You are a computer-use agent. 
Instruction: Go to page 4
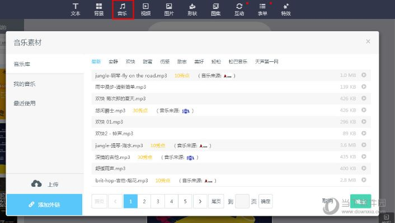pyautogui.click(x=171, y=201)
